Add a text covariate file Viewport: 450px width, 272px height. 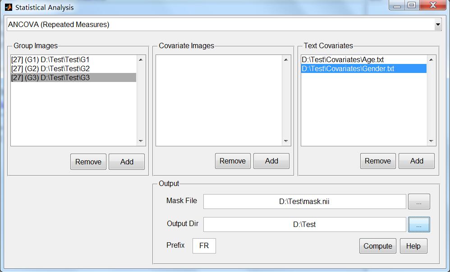pyautogui.click(x=417, y=161)
